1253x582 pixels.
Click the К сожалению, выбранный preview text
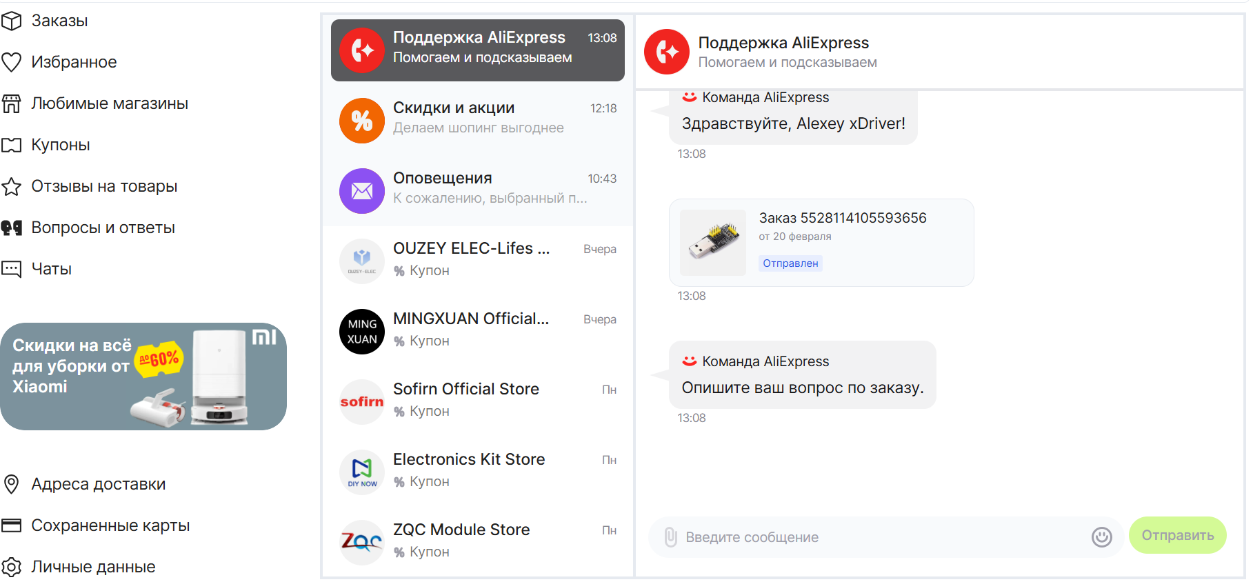coord(490,198)
